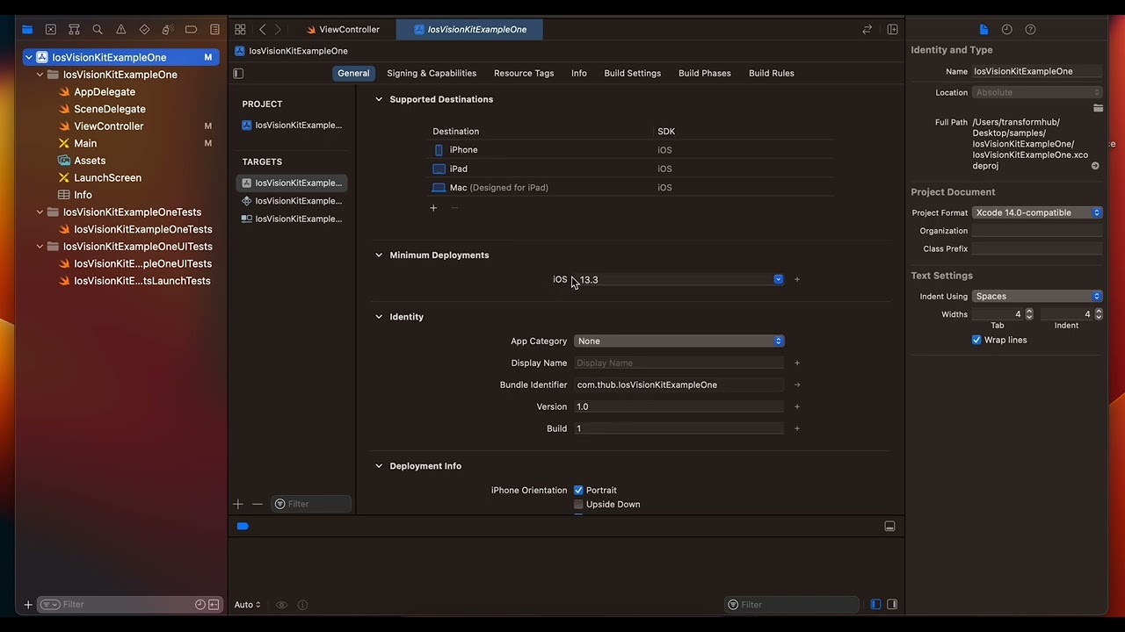Switch to the Build Settings tab
Screen dimensions: 1125x632
pyautogui.click(x=632, y=73)
